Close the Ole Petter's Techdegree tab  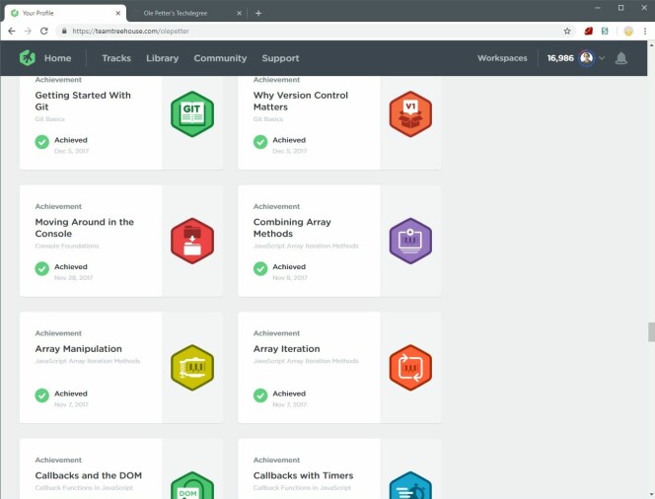239,14
